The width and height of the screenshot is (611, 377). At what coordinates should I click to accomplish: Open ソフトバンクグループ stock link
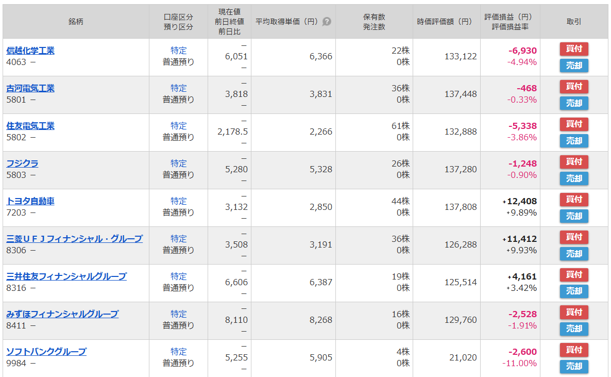(x=46, y=352)
